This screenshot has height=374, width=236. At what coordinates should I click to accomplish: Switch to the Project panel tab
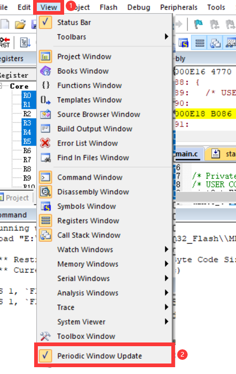tap(15, 198)
